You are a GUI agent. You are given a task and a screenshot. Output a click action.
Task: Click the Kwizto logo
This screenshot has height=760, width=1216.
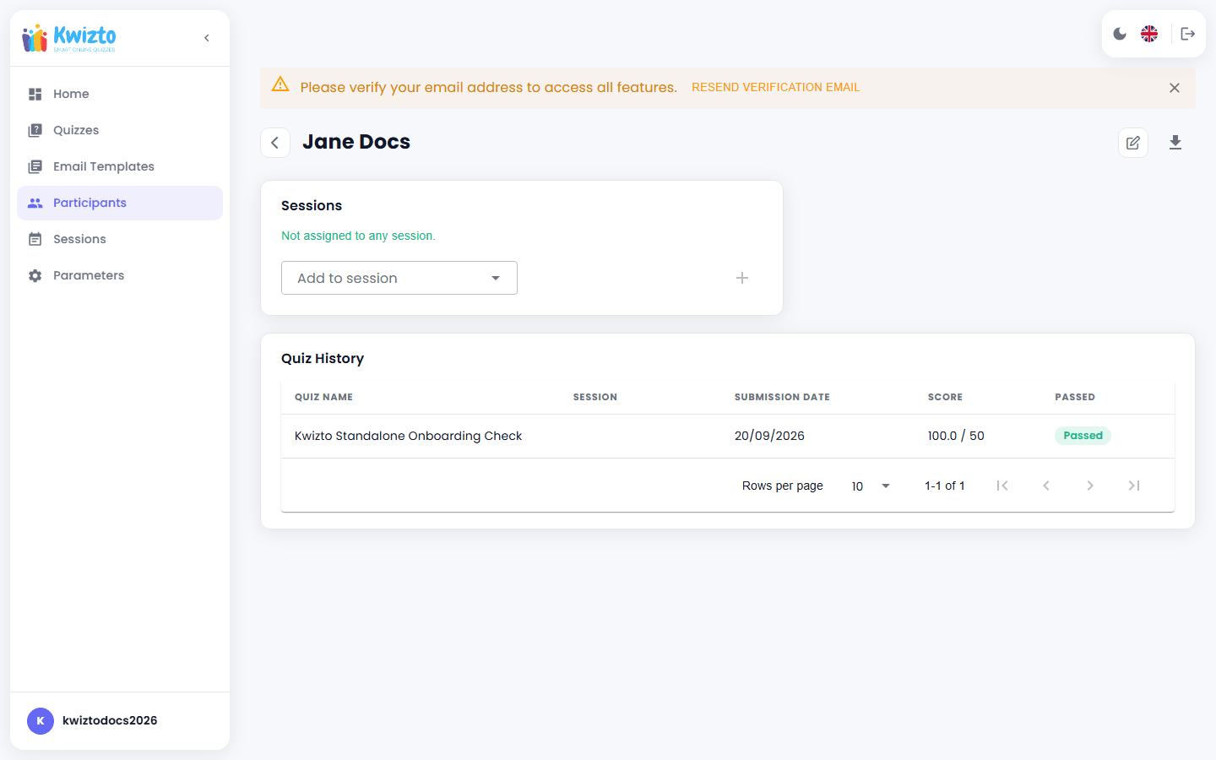(x=69, y=38)
